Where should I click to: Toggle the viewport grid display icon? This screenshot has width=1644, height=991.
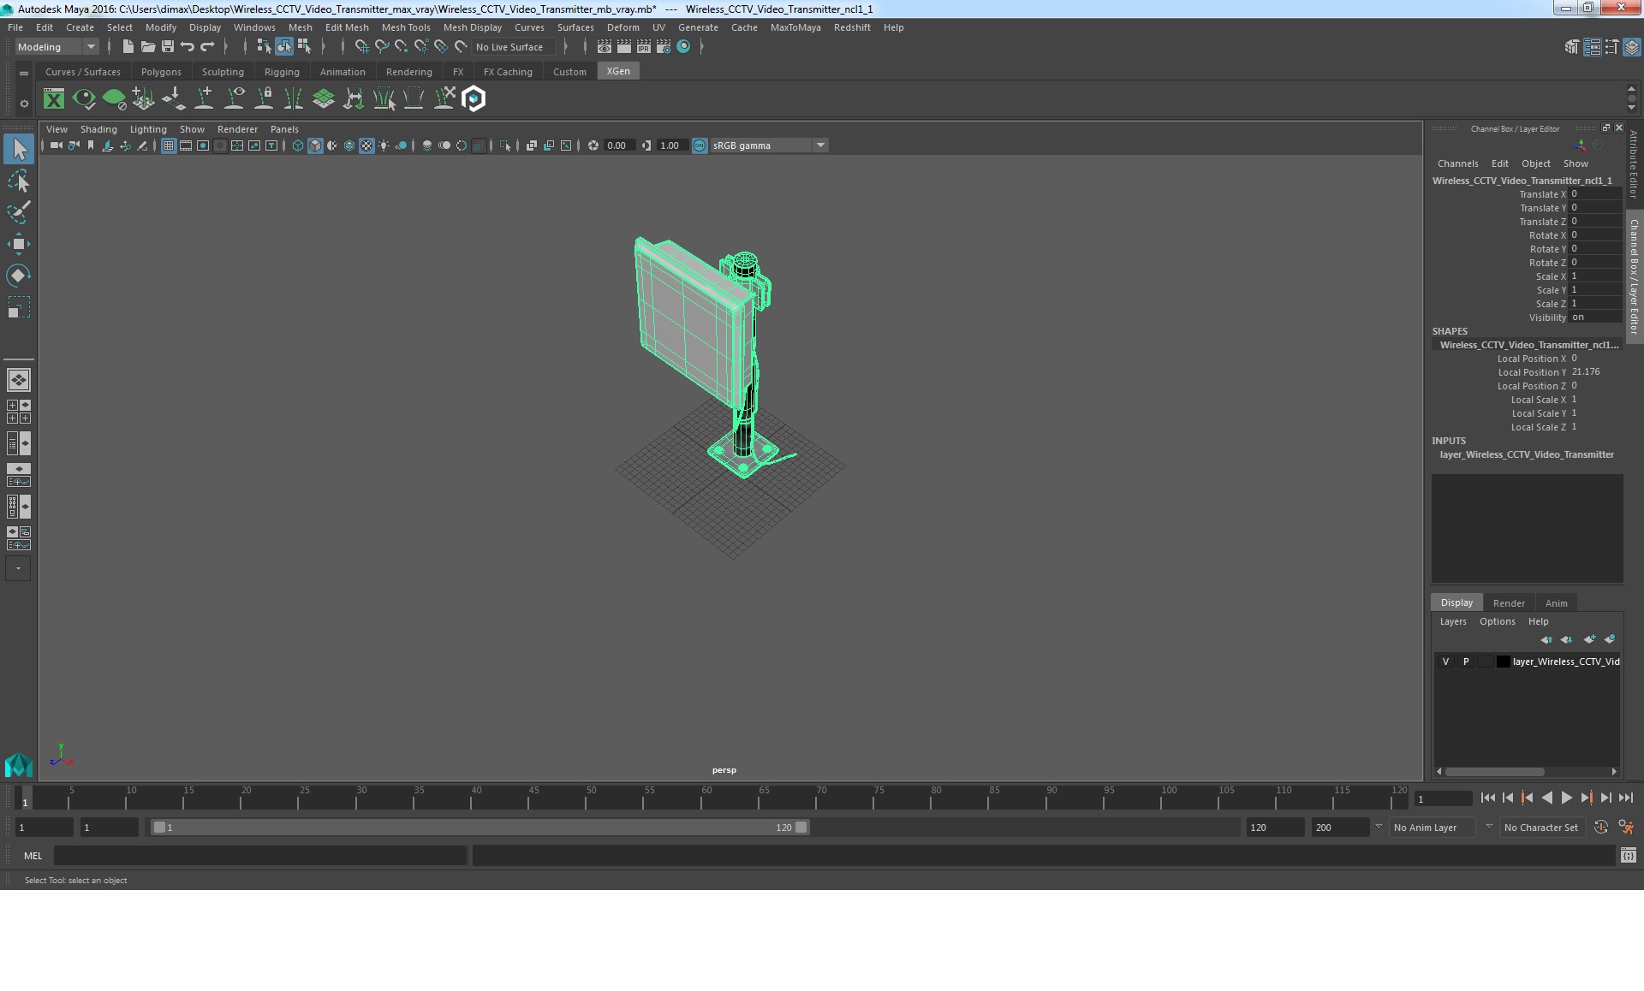pos(169,145)
